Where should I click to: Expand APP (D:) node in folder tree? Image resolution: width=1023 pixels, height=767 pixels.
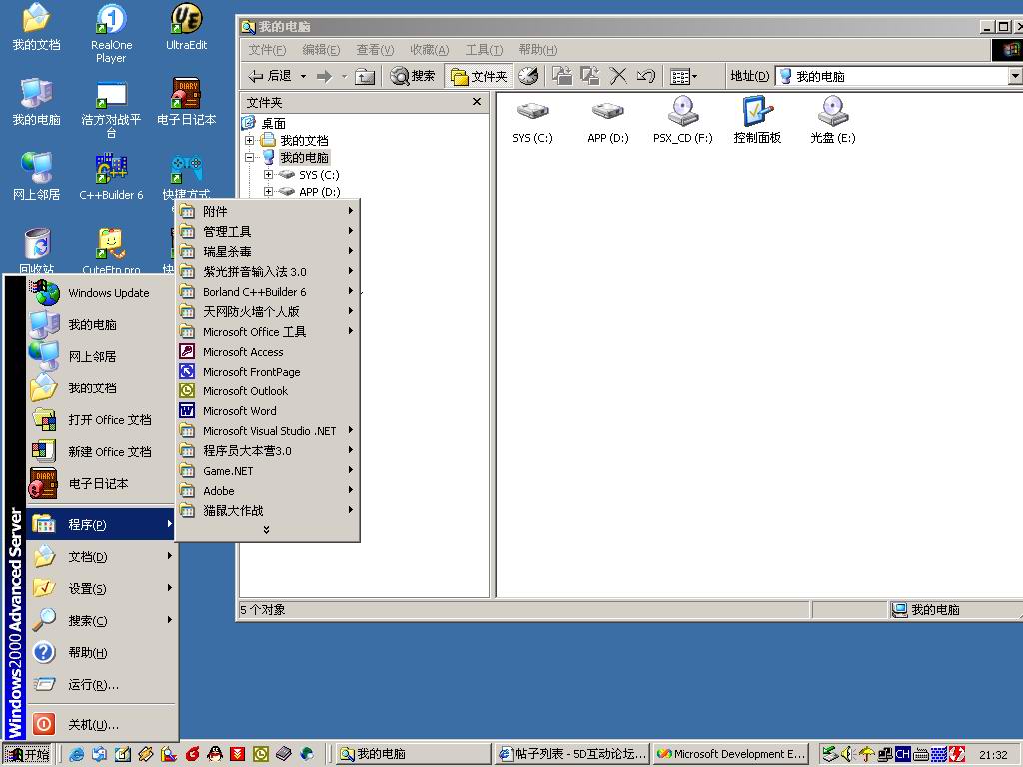click(268, 191)
